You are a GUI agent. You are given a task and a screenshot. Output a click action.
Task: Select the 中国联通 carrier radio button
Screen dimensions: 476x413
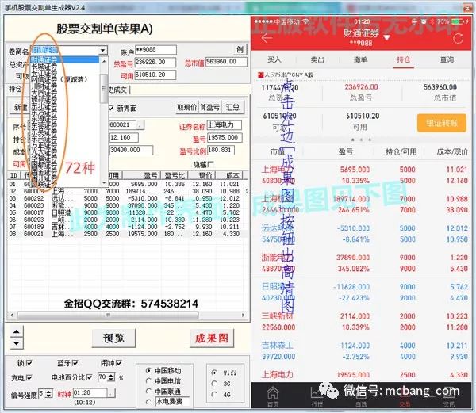(149, 391)
